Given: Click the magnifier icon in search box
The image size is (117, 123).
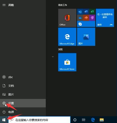Looking at the screenshot, I should pos(12,120).
